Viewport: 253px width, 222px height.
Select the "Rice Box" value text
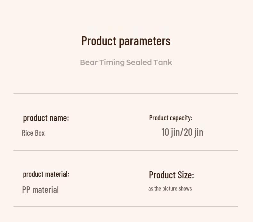tap(33, 133)
